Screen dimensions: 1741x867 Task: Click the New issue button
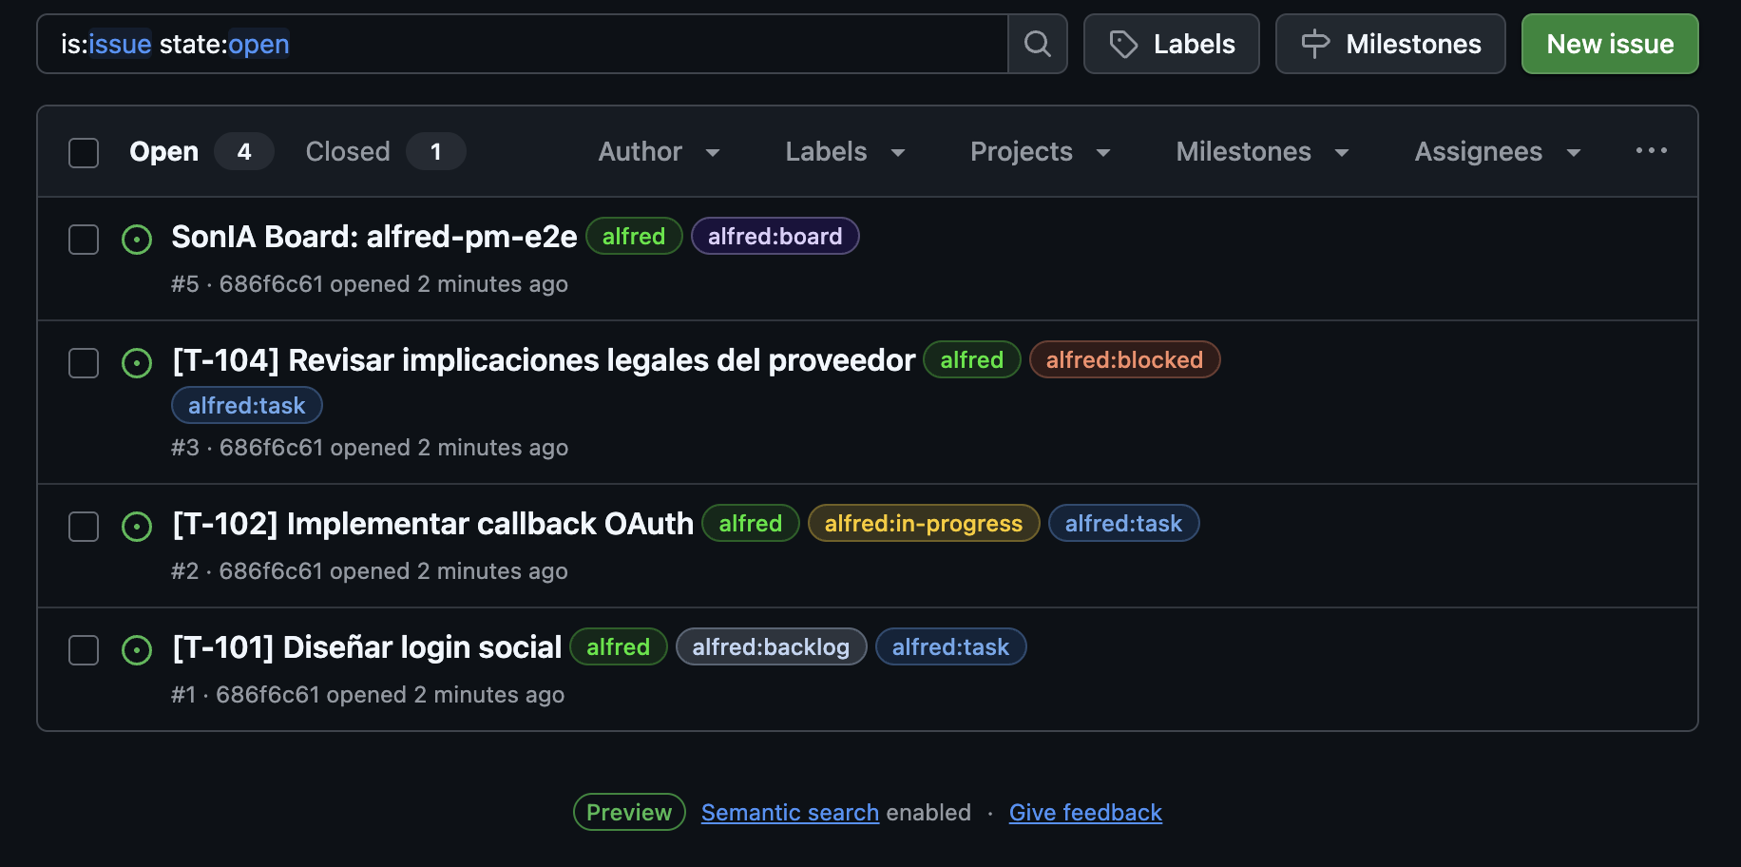click(x=1609, y=44)
